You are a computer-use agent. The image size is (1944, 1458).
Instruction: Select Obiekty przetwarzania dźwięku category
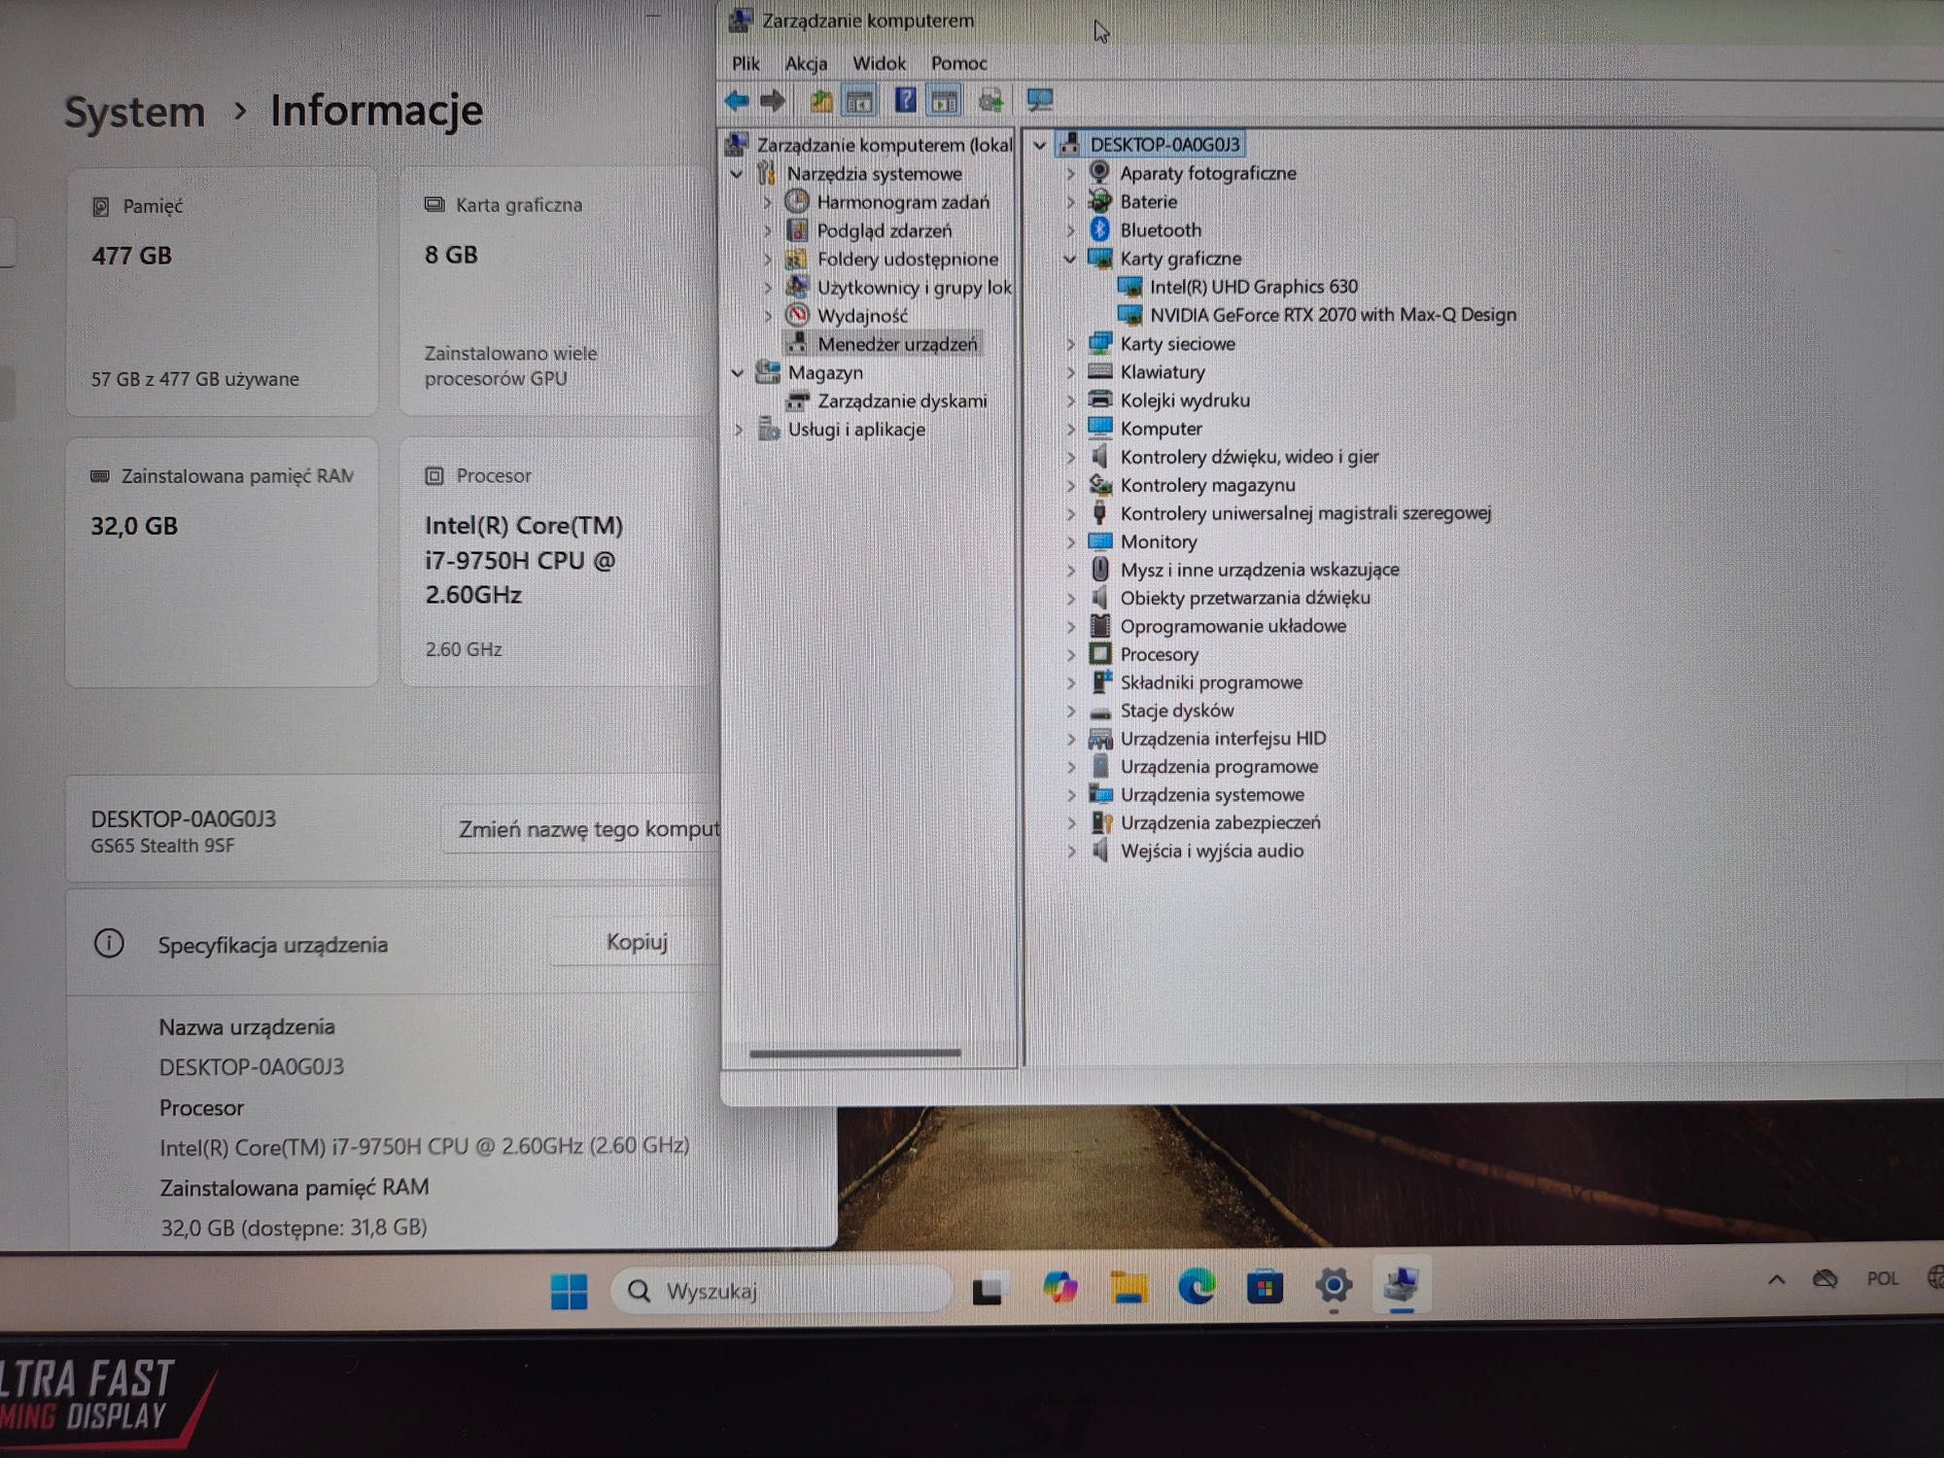[x=1245, y=598]
